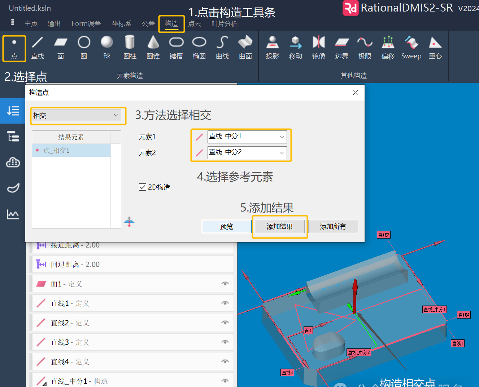Image resolution: width=479 pixels, height=387 pixels.
Task: Click the 添加结果 button
Action: coord(280,226)
